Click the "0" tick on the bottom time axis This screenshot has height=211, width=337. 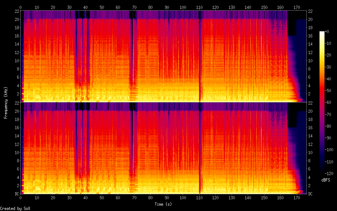(21, 197)
